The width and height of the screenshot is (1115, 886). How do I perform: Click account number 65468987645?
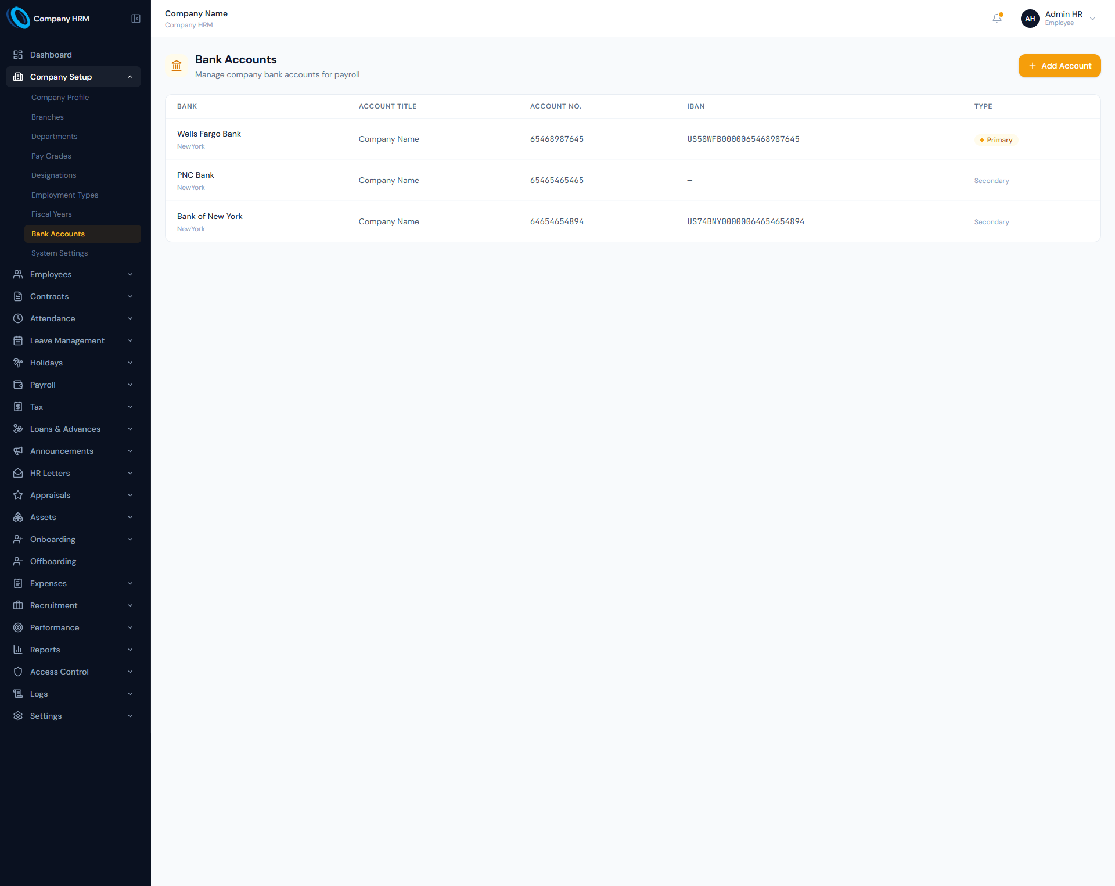pyautogui.click(x=557, y=139)
